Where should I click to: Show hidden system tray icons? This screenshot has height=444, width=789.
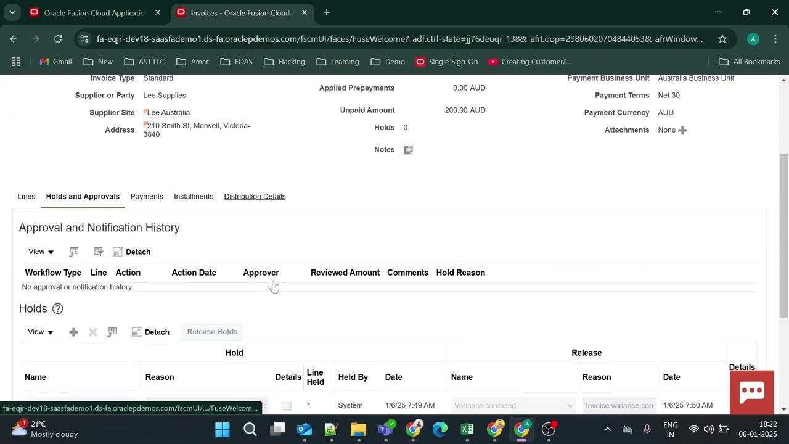607,429
